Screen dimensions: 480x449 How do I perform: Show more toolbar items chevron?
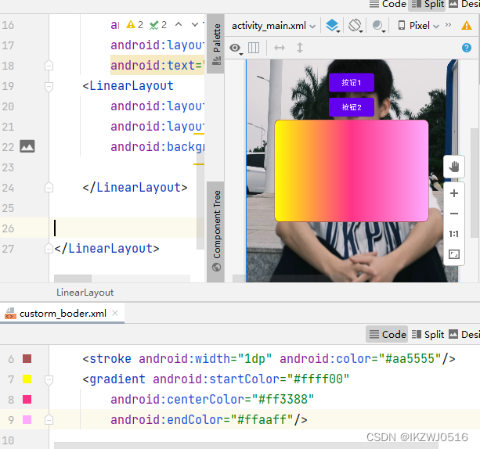click(448, 25)
